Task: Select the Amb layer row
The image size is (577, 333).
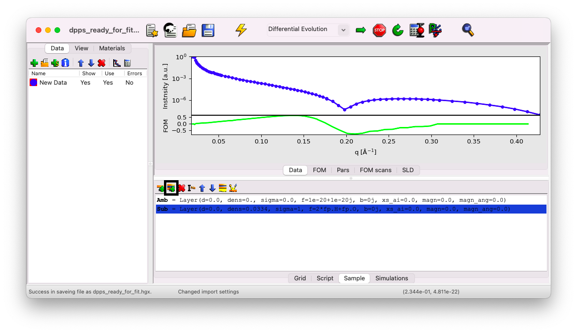Action: click(x=351, y=200)
